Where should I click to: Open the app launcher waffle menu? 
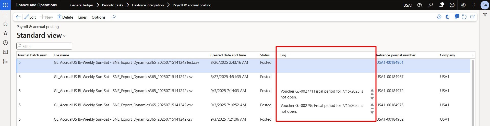coord(5,5)
